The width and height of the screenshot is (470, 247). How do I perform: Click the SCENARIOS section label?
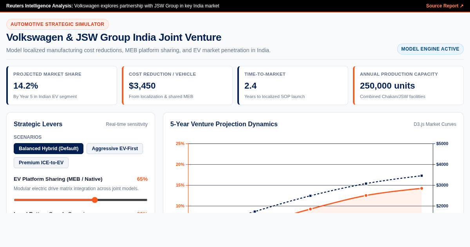[x=27, y=137]
